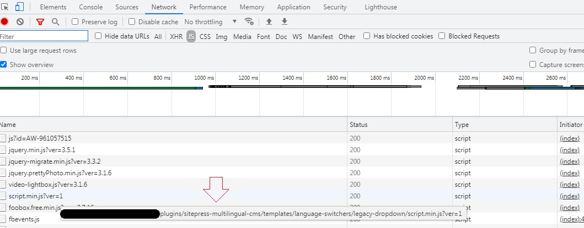The width and height of the screenshot is (584, 228).
Task: Sort by the Status column header
Action: coord(400,125)
